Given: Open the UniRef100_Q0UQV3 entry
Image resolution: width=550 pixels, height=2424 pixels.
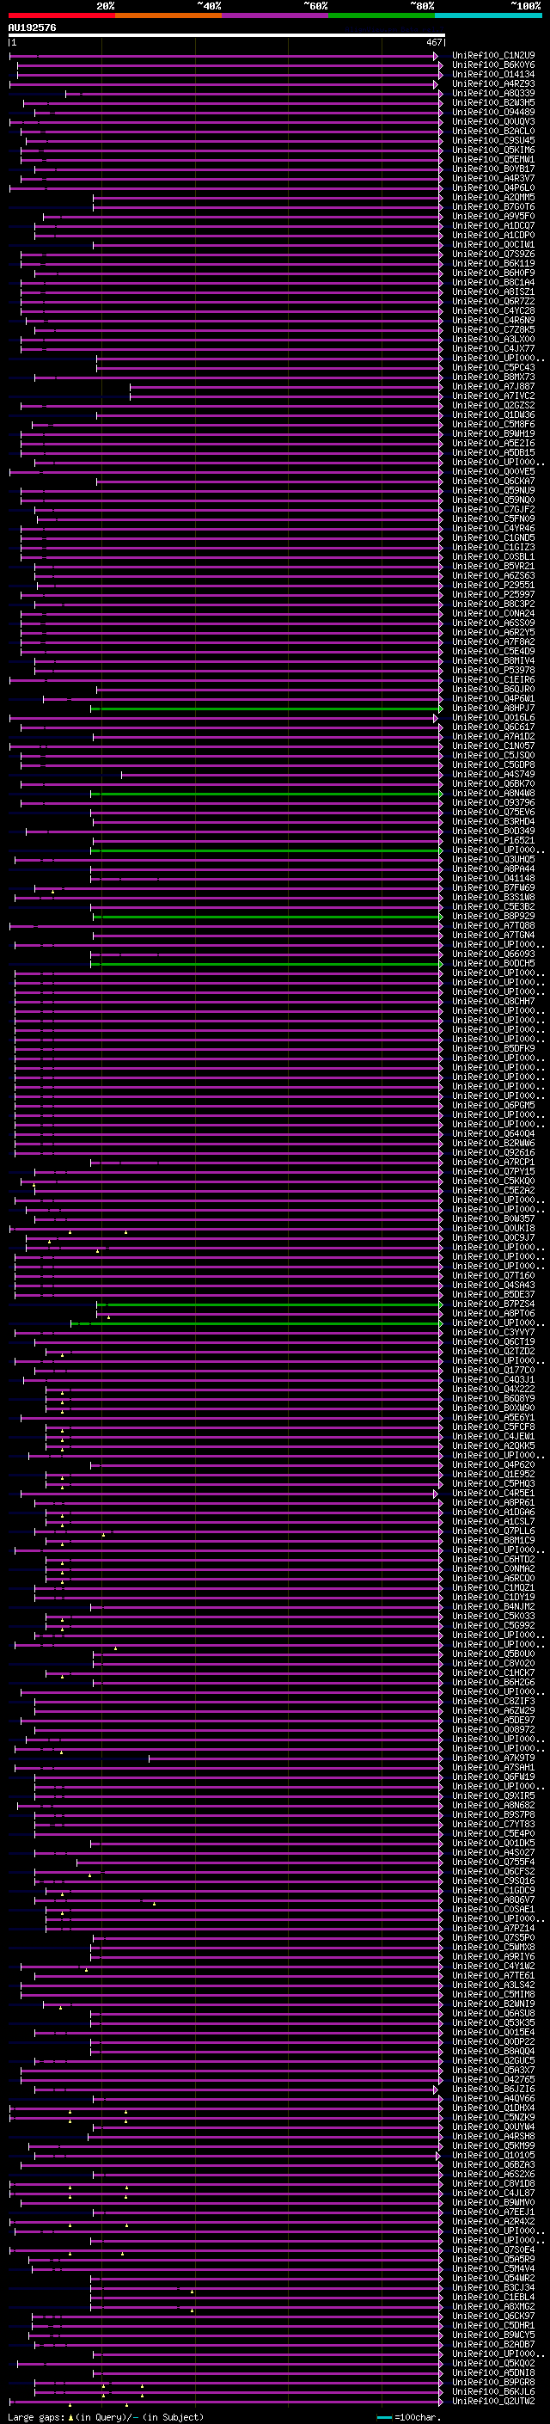Looking at the screenshot, I should (493, 121).
